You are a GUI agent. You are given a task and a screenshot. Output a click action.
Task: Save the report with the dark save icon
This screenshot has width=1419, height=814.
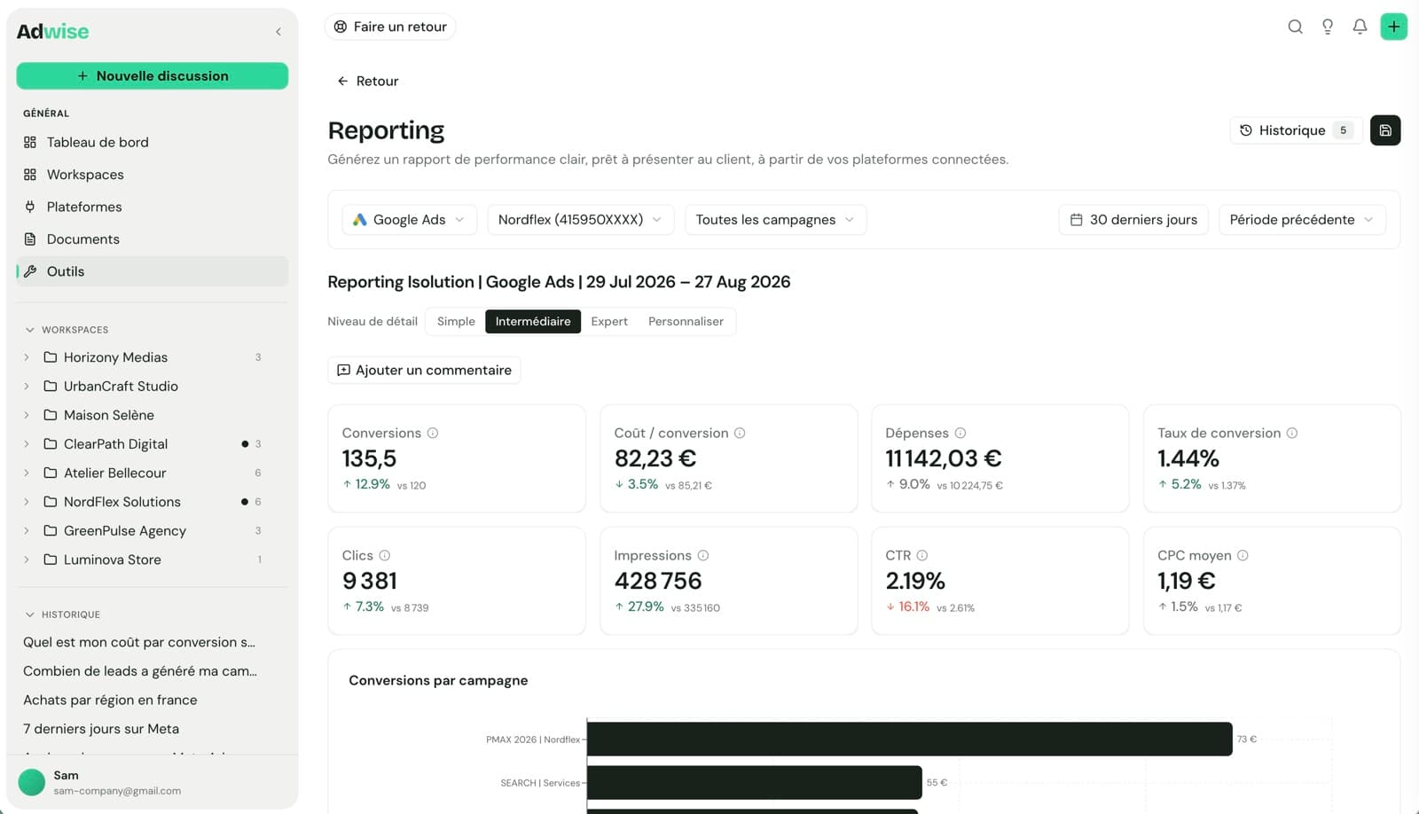coord(1385,130)
